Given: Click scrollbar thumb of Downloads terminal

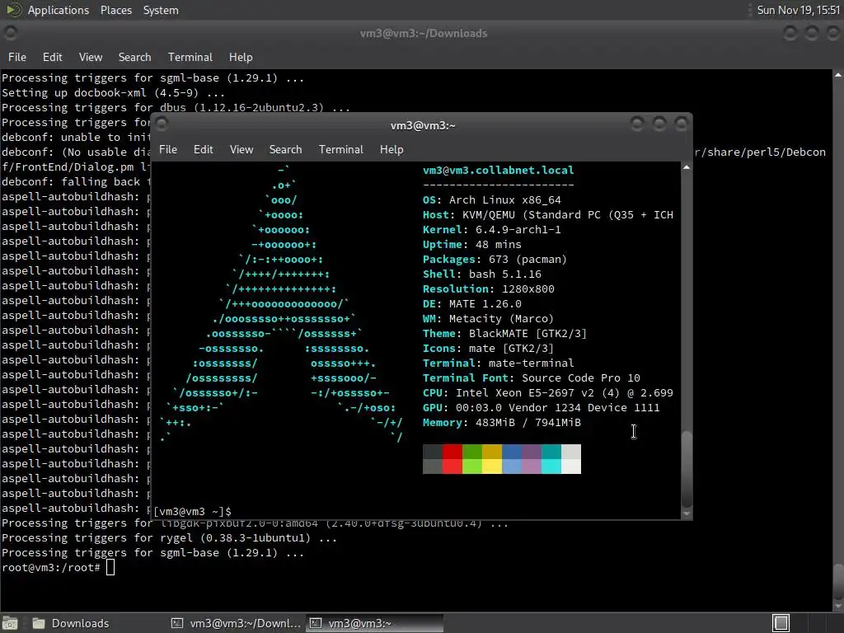Looking at the screenshot, I should click(838, 581).
